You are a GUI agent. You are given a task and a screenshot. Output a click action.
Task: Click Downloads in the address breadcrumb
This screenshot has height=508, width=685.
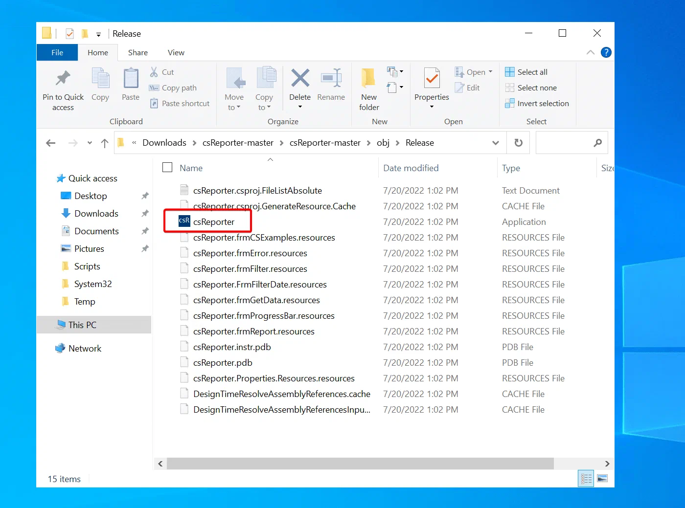click(164, 143)
